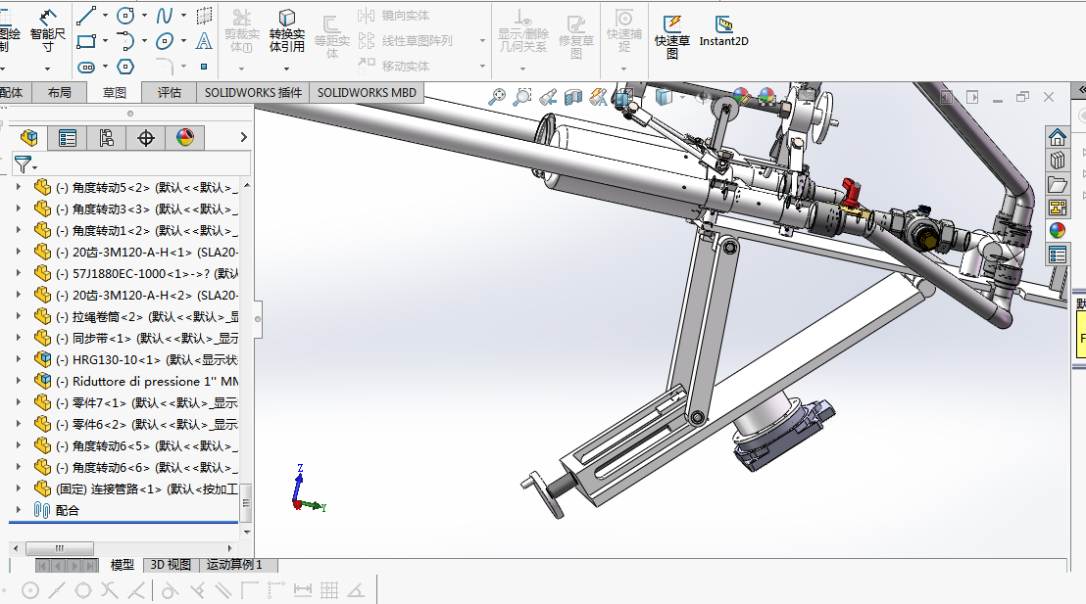Open the DimXpertManager crosshair tab
The width and height of the screenshot is (1086, 604).
pyautogui.click(x=145, y=138)
